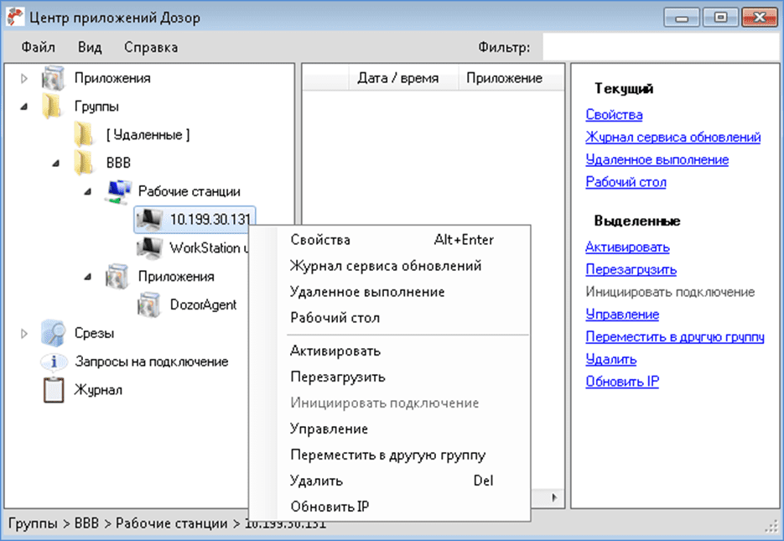Expand the Срезы tree node
The width and height of the screenshot is (784, 541).
point(23,333)
